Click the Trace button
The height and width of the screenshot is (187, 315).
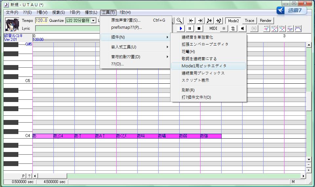[249, 21]
